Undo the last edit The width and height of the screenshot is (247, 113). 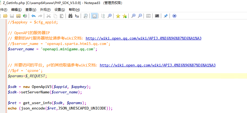pos(34,16)
